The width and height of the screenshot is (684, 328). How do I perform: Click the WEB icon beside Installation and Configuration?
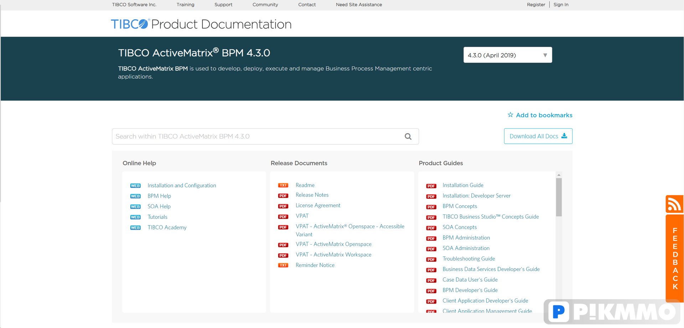click(x=135, y=186)
